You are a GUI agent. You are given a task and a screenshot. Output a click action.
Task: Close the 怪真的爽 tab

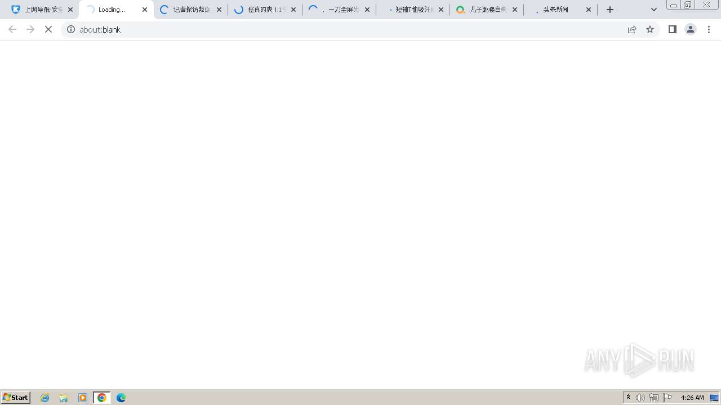pyautogui.click(x=293, y=10)
